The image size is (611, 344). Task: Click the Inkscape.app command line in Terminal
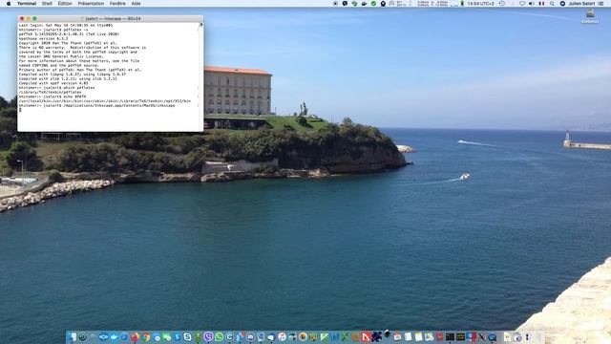[x=96, y=105]
